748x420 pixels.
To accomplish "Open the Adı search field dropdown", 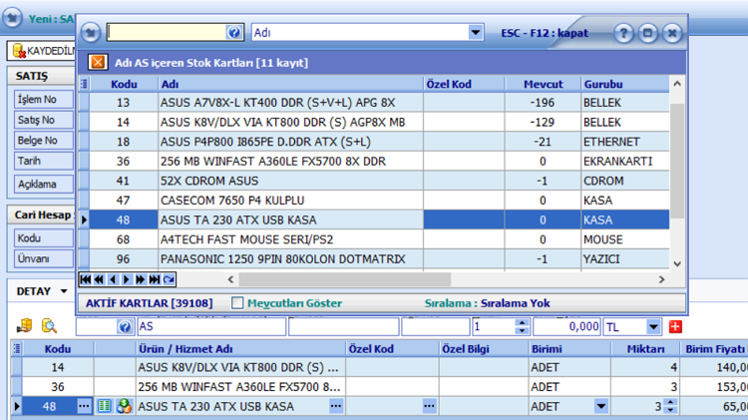I will 475,33.
